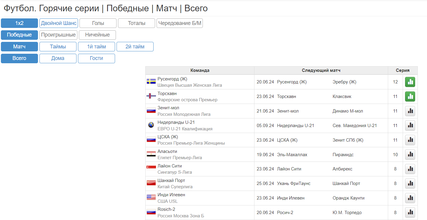Show statistics icon for Зенит-мол
The image size is (427, 220).
(410, 111)
